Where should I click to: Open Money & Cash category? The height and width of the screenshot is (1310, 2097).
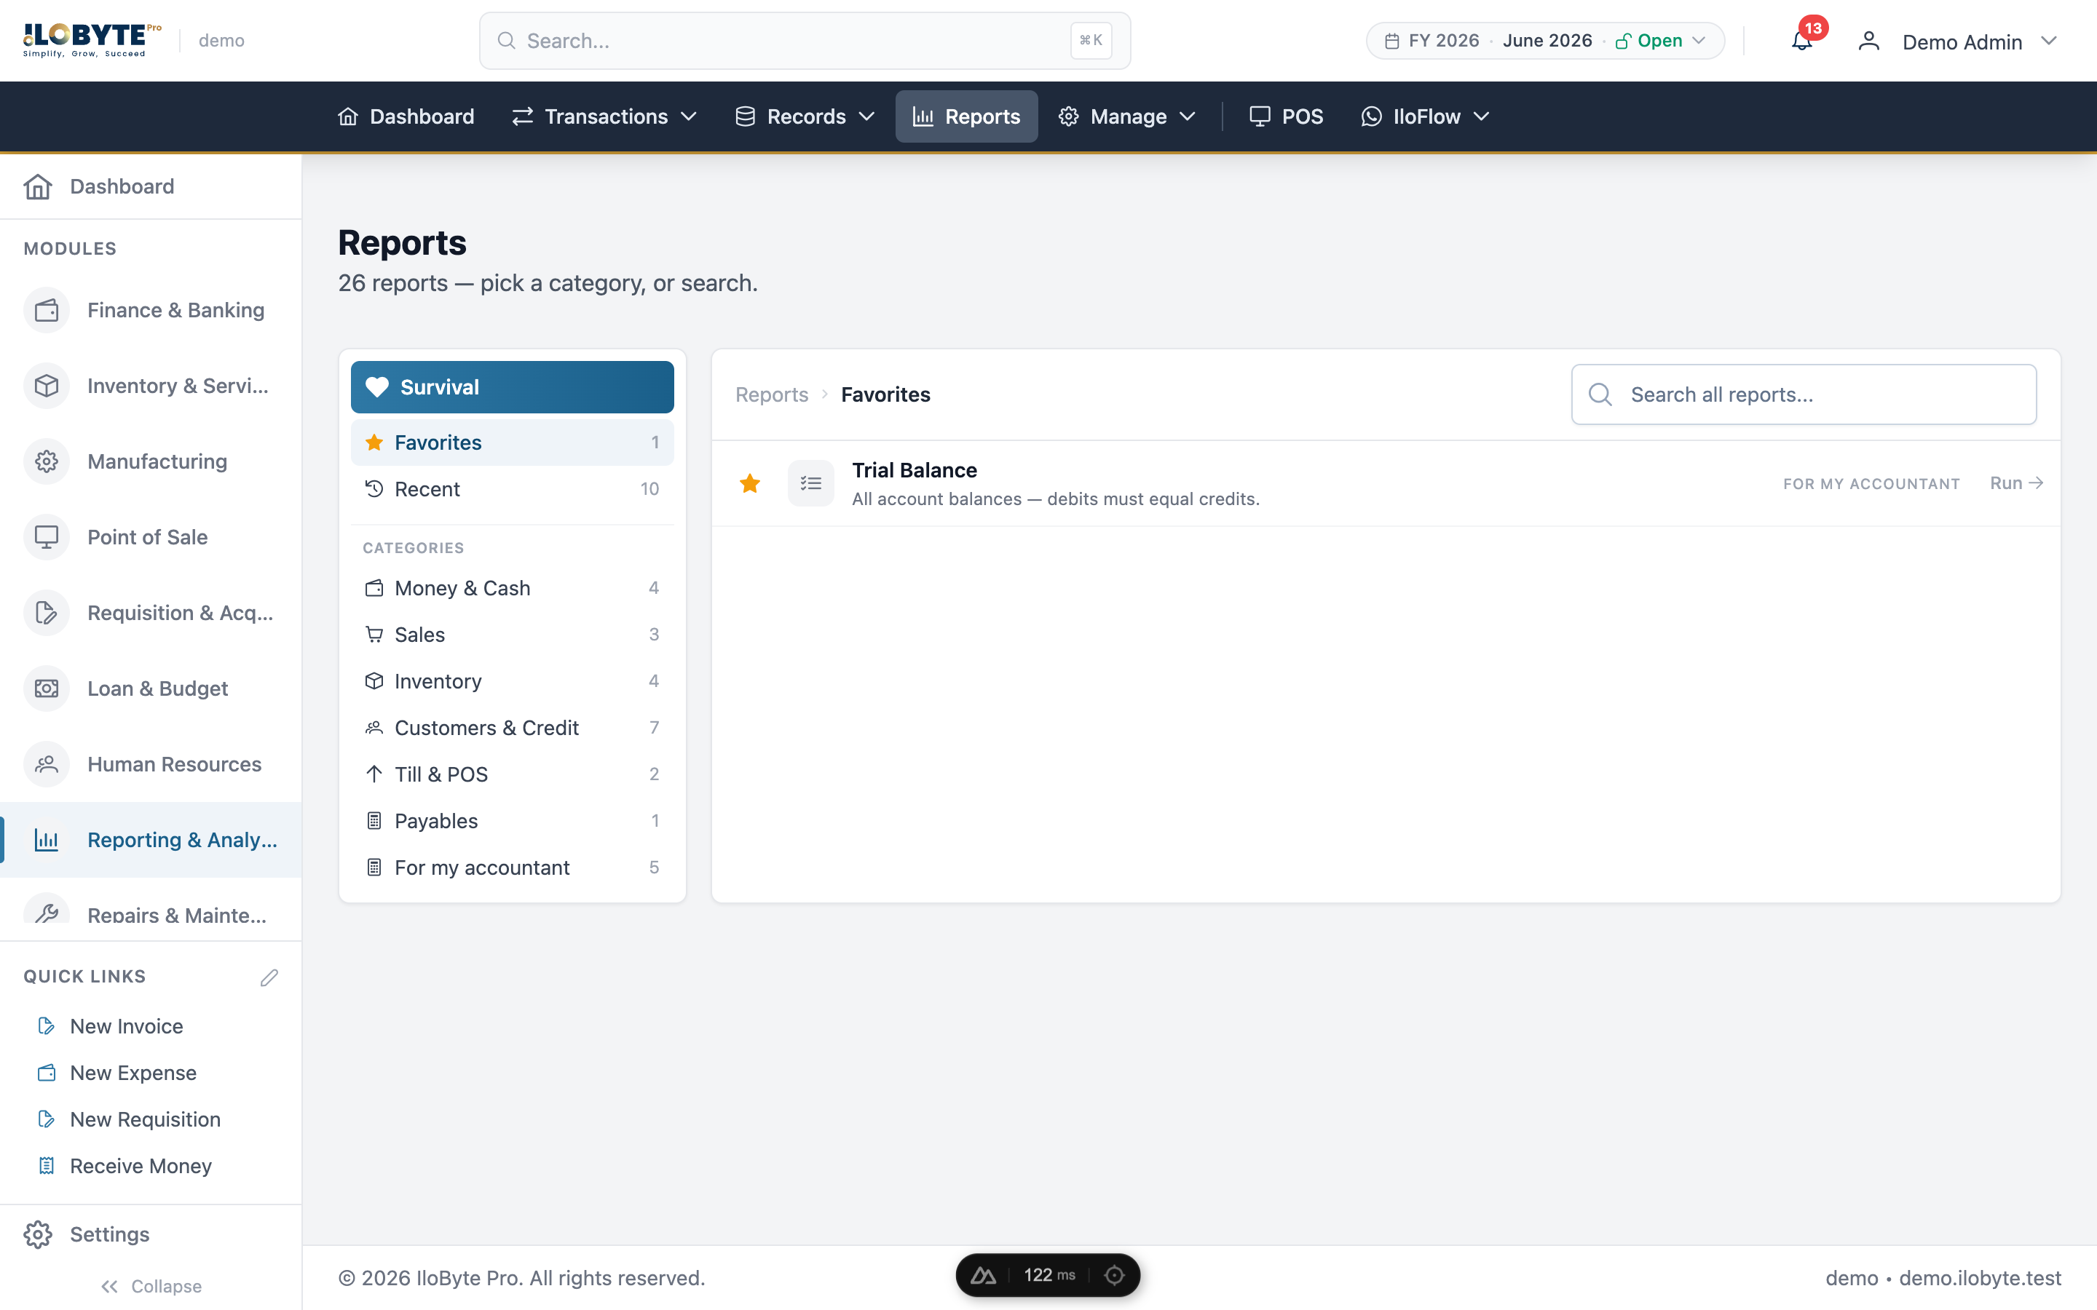pyautogui.click(x=512, y=588)
